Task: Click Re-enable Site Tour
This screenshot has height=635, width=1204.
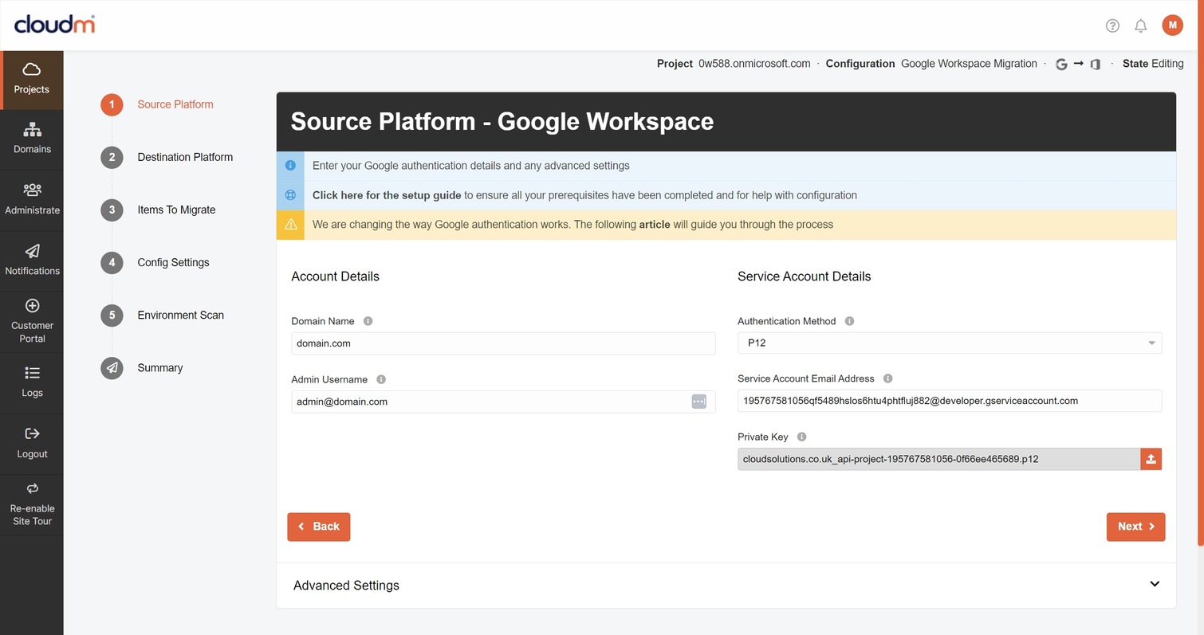Action: point(32,505)
